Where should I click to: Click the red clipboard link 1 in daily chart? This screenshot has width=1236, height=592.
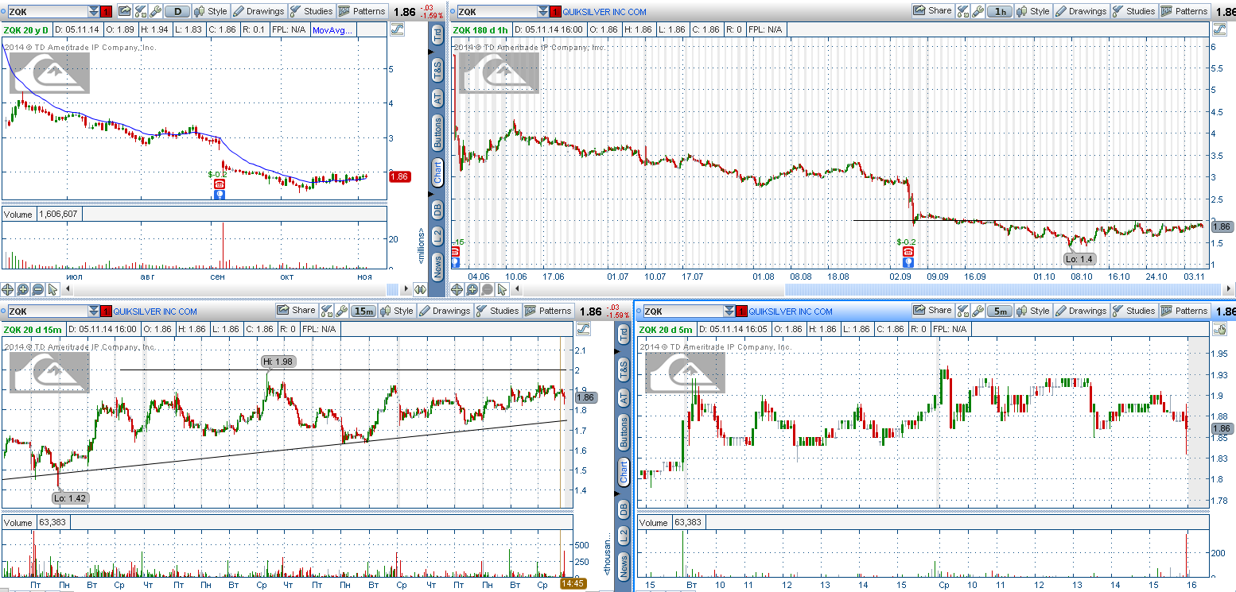107,11
